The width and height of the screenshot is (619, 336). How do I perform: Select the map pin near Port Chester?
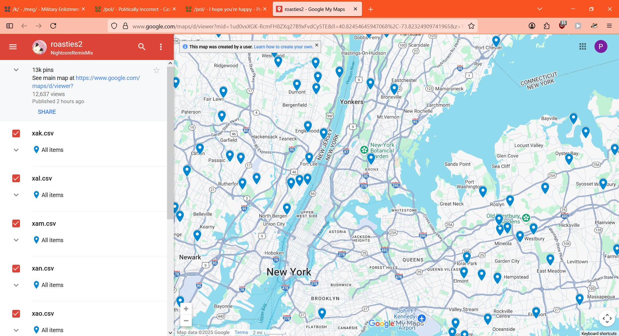[x=496, y=41]
